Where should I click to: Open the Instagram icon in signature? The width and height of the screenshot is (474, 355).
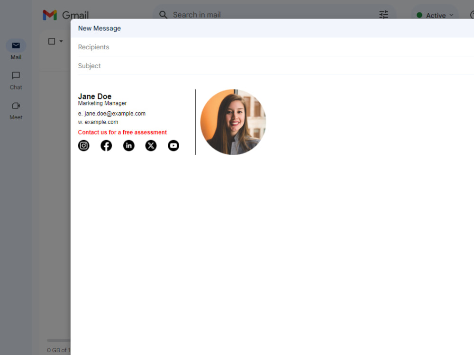point(84,146)
